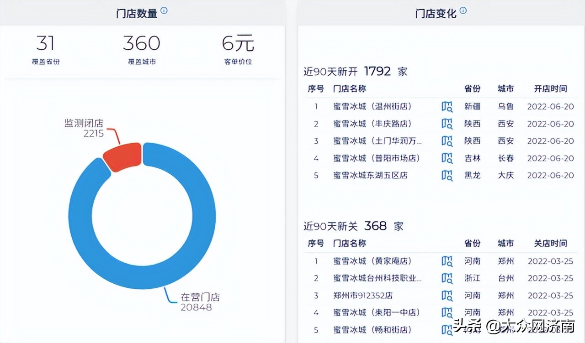Click the info icon beside 门店数量
The width and height of the screenshot is (585, 343).
164,10
